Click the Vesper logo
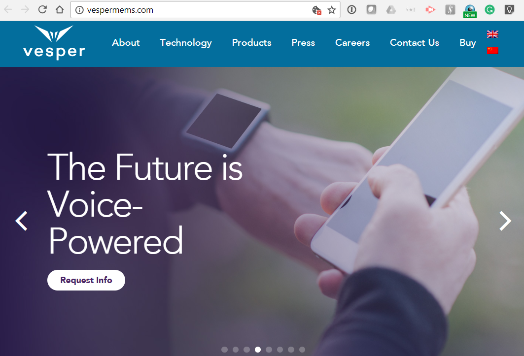524x356 pixels. click(54, 42)
